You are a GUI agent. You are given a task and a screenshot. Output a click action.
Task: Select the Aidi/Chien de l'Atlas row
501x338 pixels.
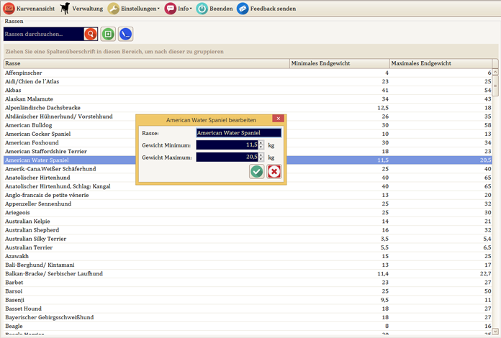tap(248, 81)
